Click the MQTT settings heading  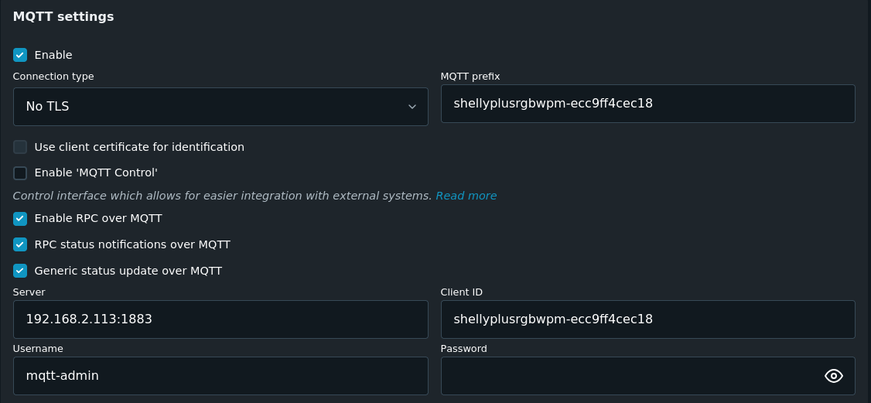coord(63,17)
